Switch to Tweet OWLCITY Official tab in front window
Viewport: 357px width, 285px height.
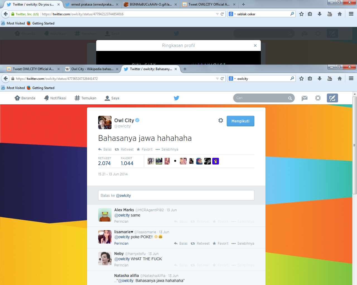coord(33,69)
